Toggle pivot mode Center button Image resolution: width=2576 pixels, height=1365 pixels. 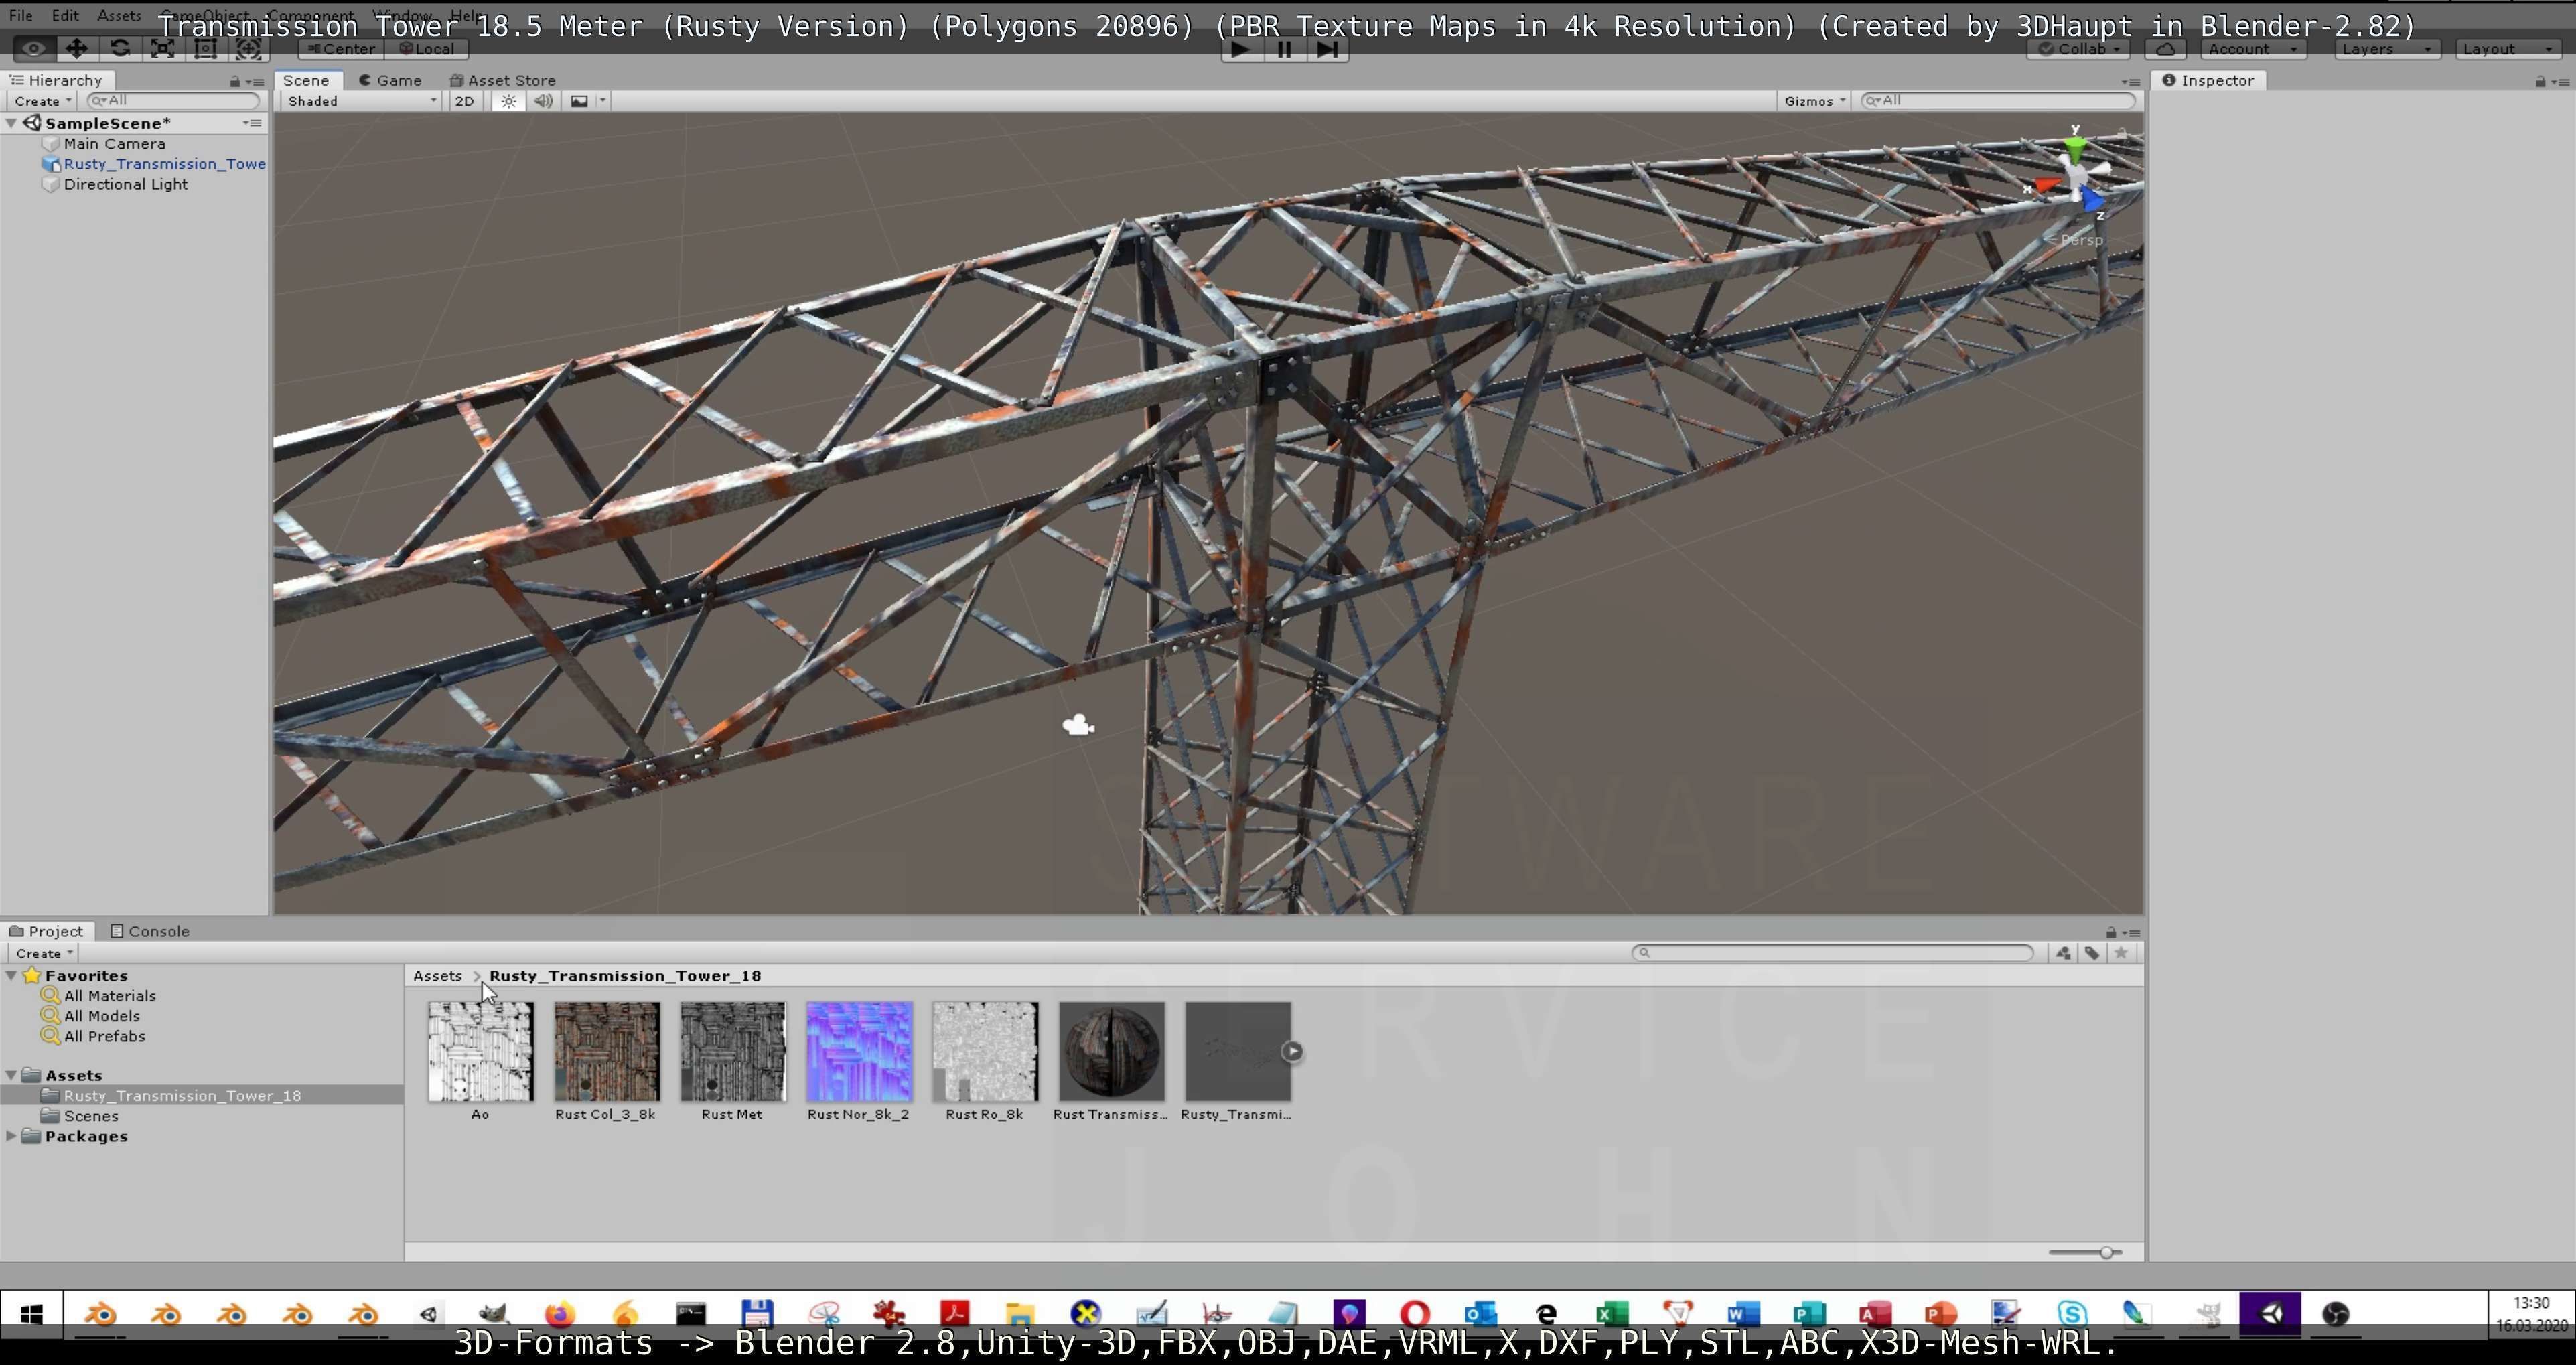tap(341, 48)
